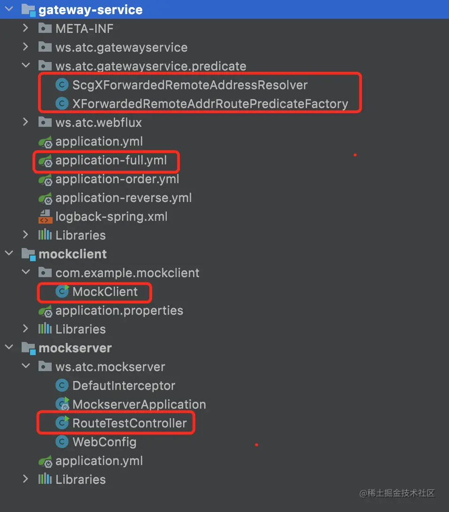Select application-order.yml file
The width and height of the screenshot is (449, 512).
click(x=117, y=179)
